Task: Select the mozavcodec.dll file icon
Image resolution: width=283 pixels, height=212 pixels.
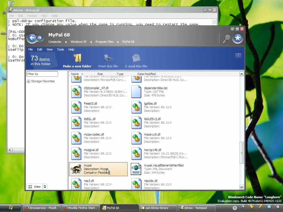Action: [x=76, y=138]
